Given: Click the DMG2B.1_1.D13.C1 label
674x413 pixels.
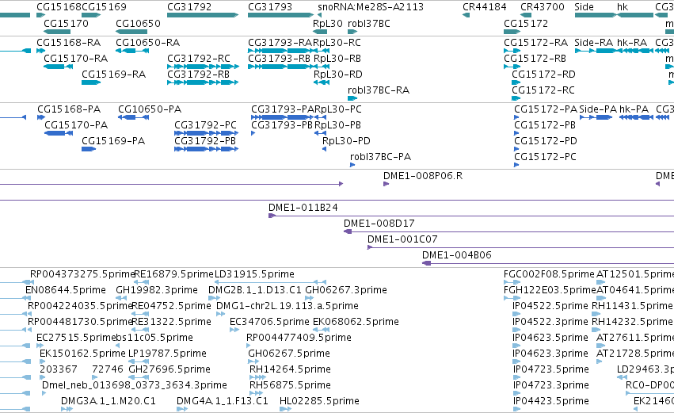Looking at the screenshot, I should click(255, 290).
